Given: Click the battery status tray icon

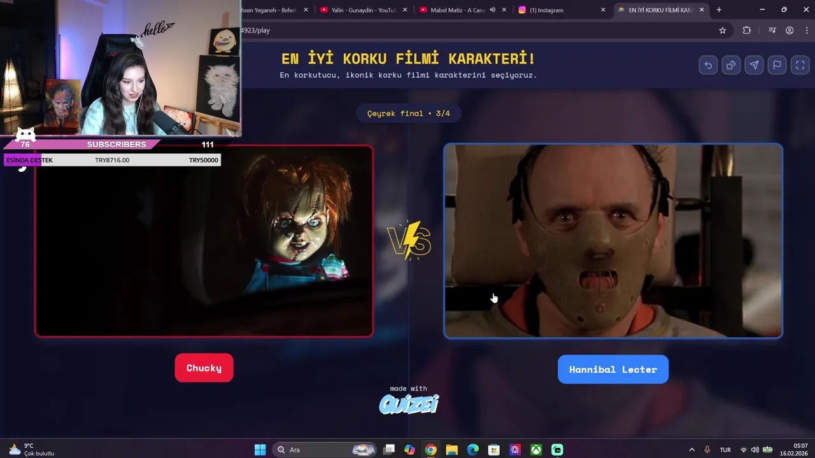Looking at the screenshot, I should pyautogui.click(x=768, y=450).
